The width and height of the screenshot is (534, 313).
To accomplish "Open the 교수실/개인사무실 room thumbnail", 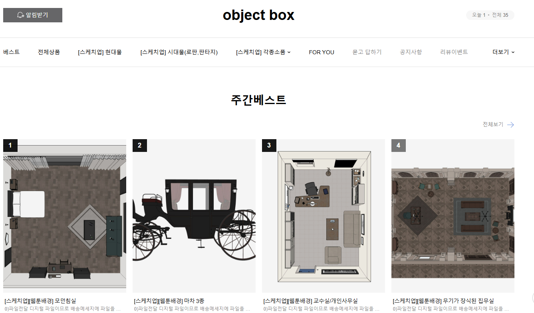I will tap(324, 216).
